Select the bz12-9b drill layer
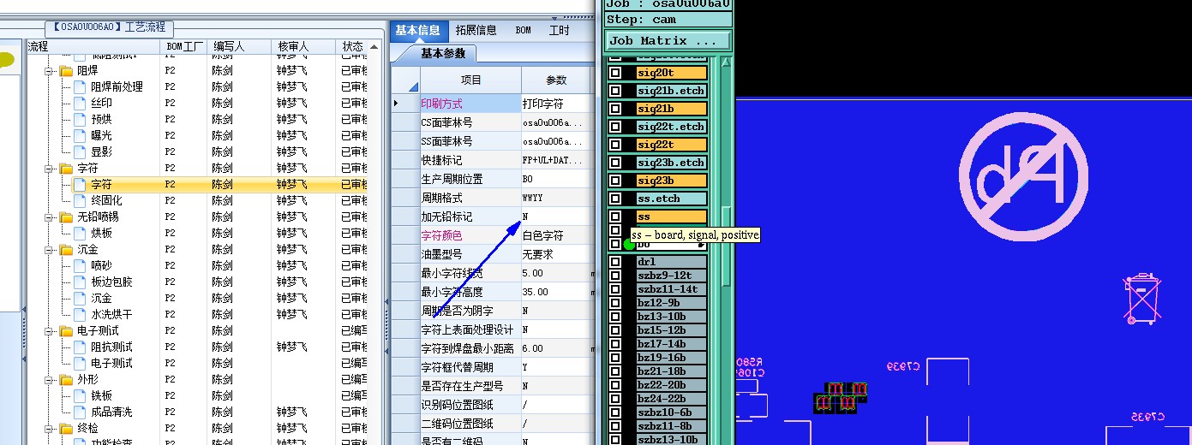The height and width of the screenshot is (445, 1192). point(671,303)
